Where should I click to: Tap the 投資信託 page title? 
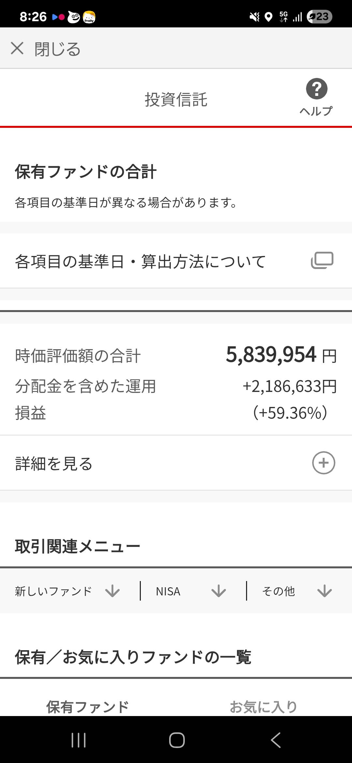(x=176, y=99)
